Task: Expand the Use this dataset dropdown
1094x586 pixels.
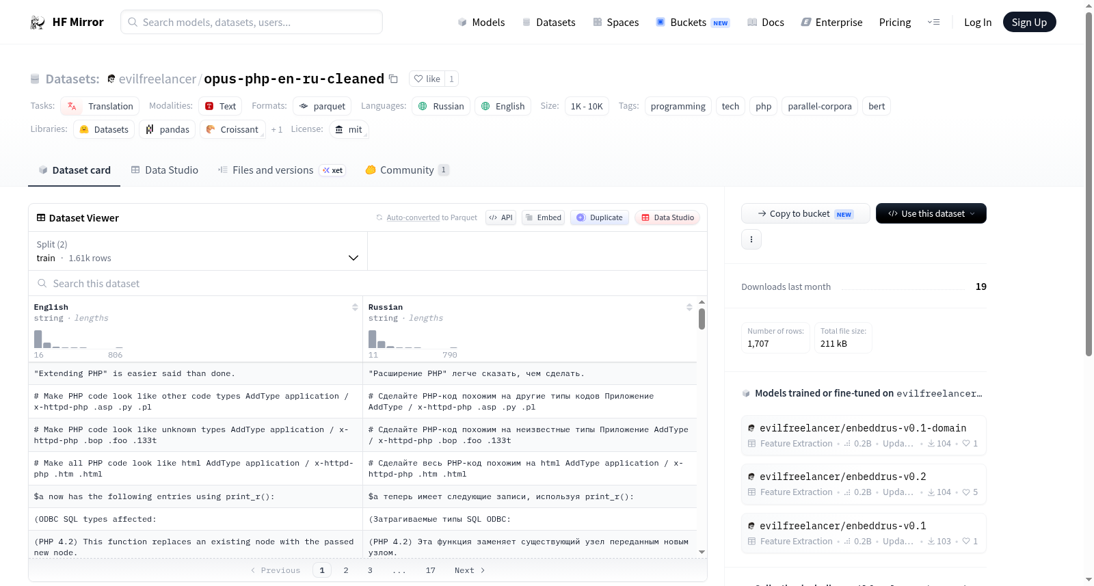Action: coord(931,213)
